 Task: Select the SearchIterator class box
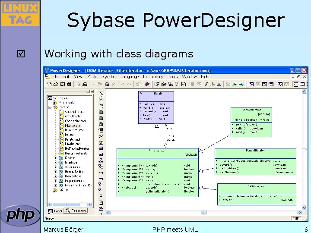pyautogui.click(x=251, y=122)
